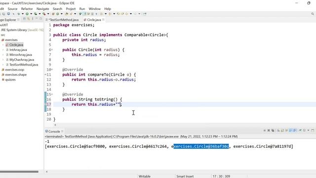Collapse the fold marker at line 15
Image resolution: width=316 pixels, height=178 pixels.
click(x=52, y=94)
